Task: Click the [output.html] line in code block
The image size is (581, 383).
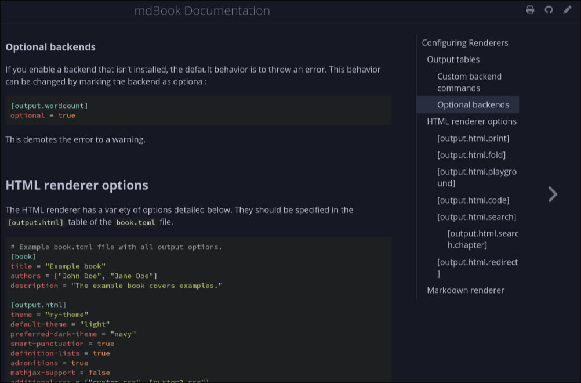Action: point(38,305)
